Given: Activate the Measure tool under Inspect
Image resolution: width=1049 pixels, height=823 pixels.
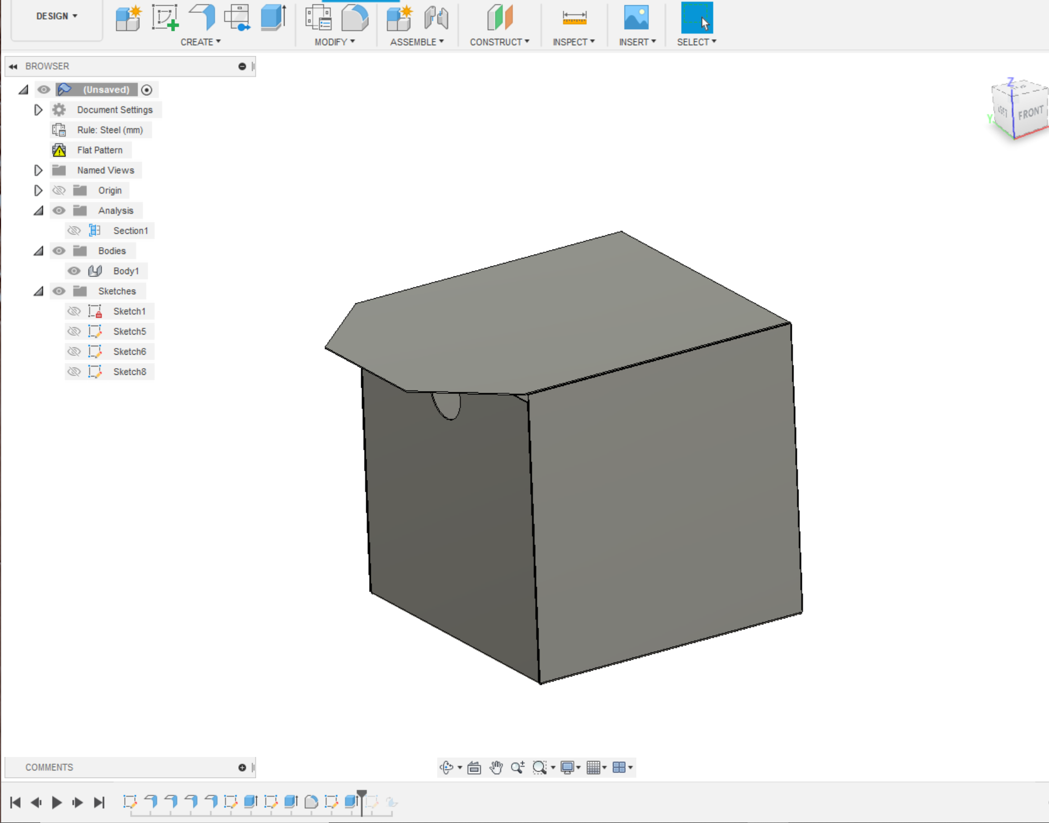Looking at the screenshot, I should [574, 17].
